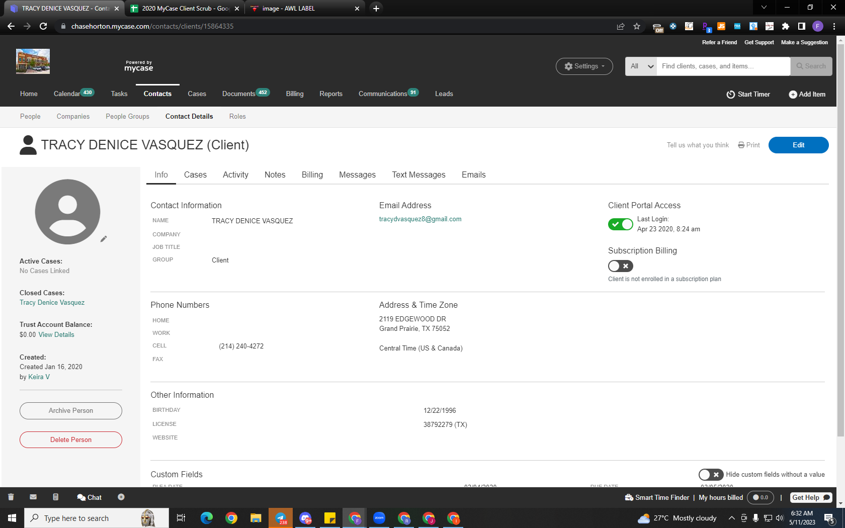This screenshot has height=528, width=845.
Task: Launch Microsoft Edge from the taskbar
Action: tap(207, 518)
